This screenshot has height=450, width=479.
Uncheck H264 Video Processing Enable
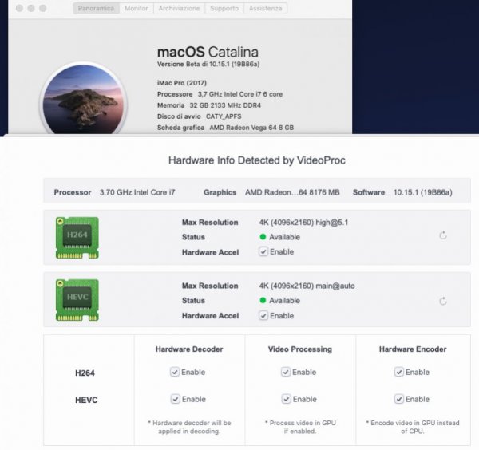pos(285,372)
